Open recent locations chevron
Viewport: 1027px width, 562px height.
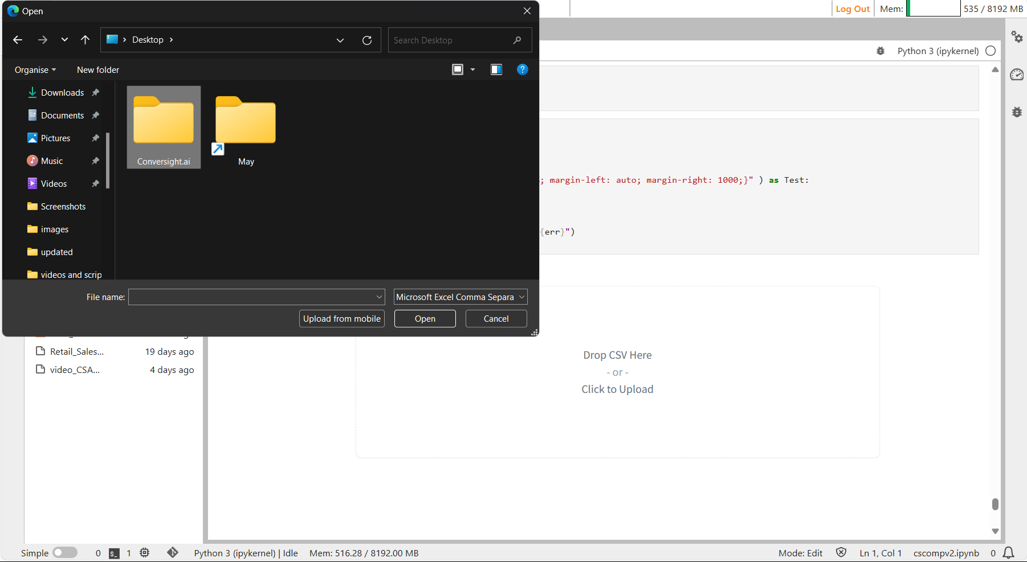coord(64,40)
